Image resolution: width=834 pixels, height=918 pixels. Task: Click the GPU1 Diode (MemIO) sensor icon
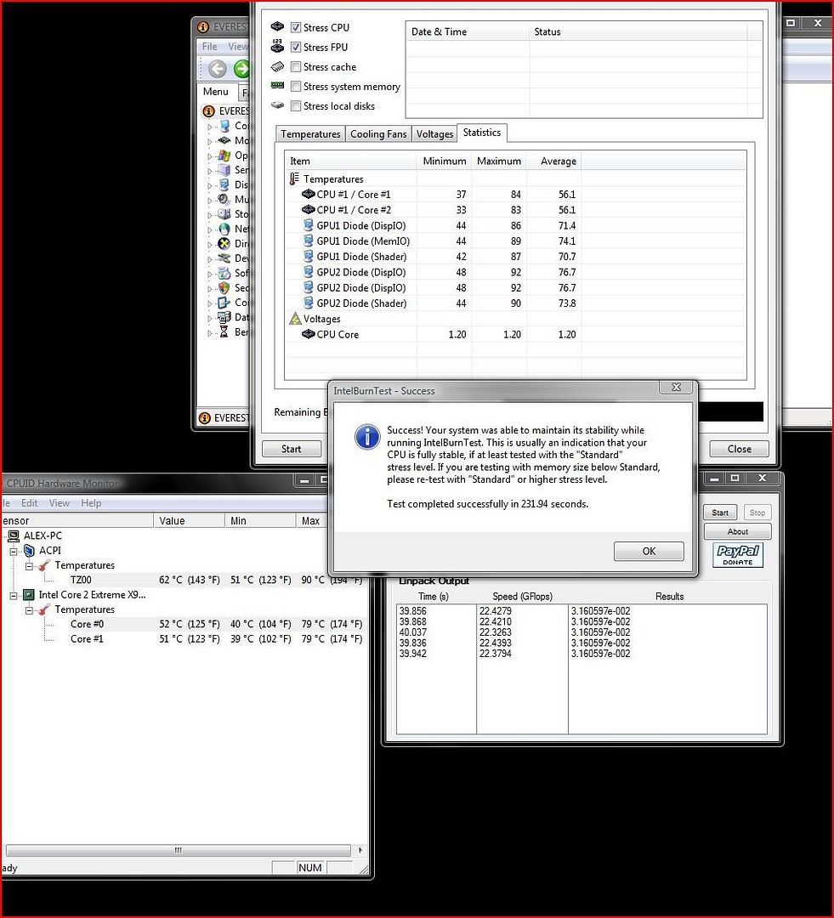point(308,240)
